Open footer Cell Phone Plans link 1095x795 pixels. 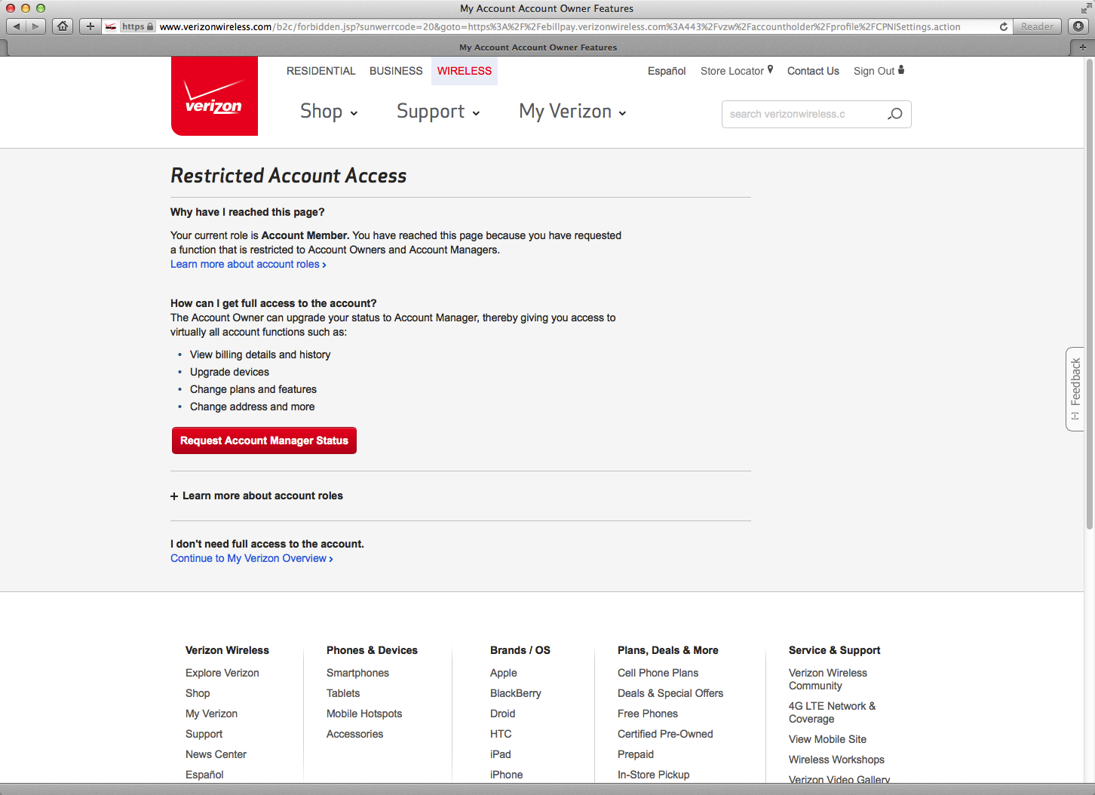point(658,673)
